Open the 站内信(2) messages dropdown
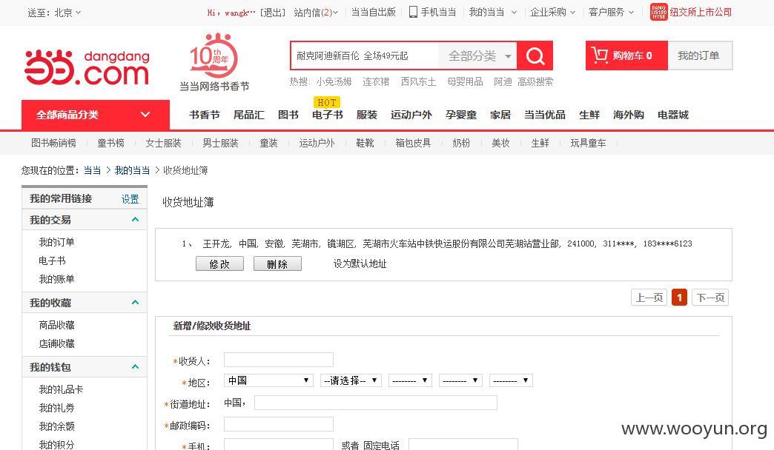This screenshot has height=450, width=774. 316,13
